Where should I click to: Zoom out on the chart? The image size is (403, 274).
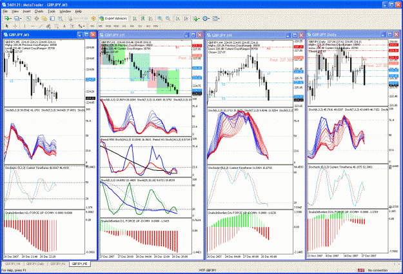point(168,18)
